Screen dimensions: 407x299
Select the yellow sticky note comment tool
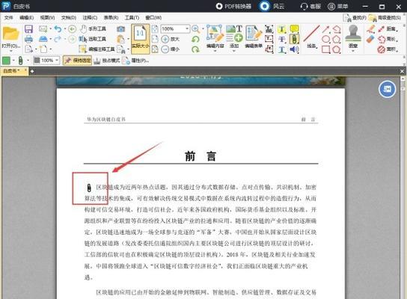click(294, 29)
